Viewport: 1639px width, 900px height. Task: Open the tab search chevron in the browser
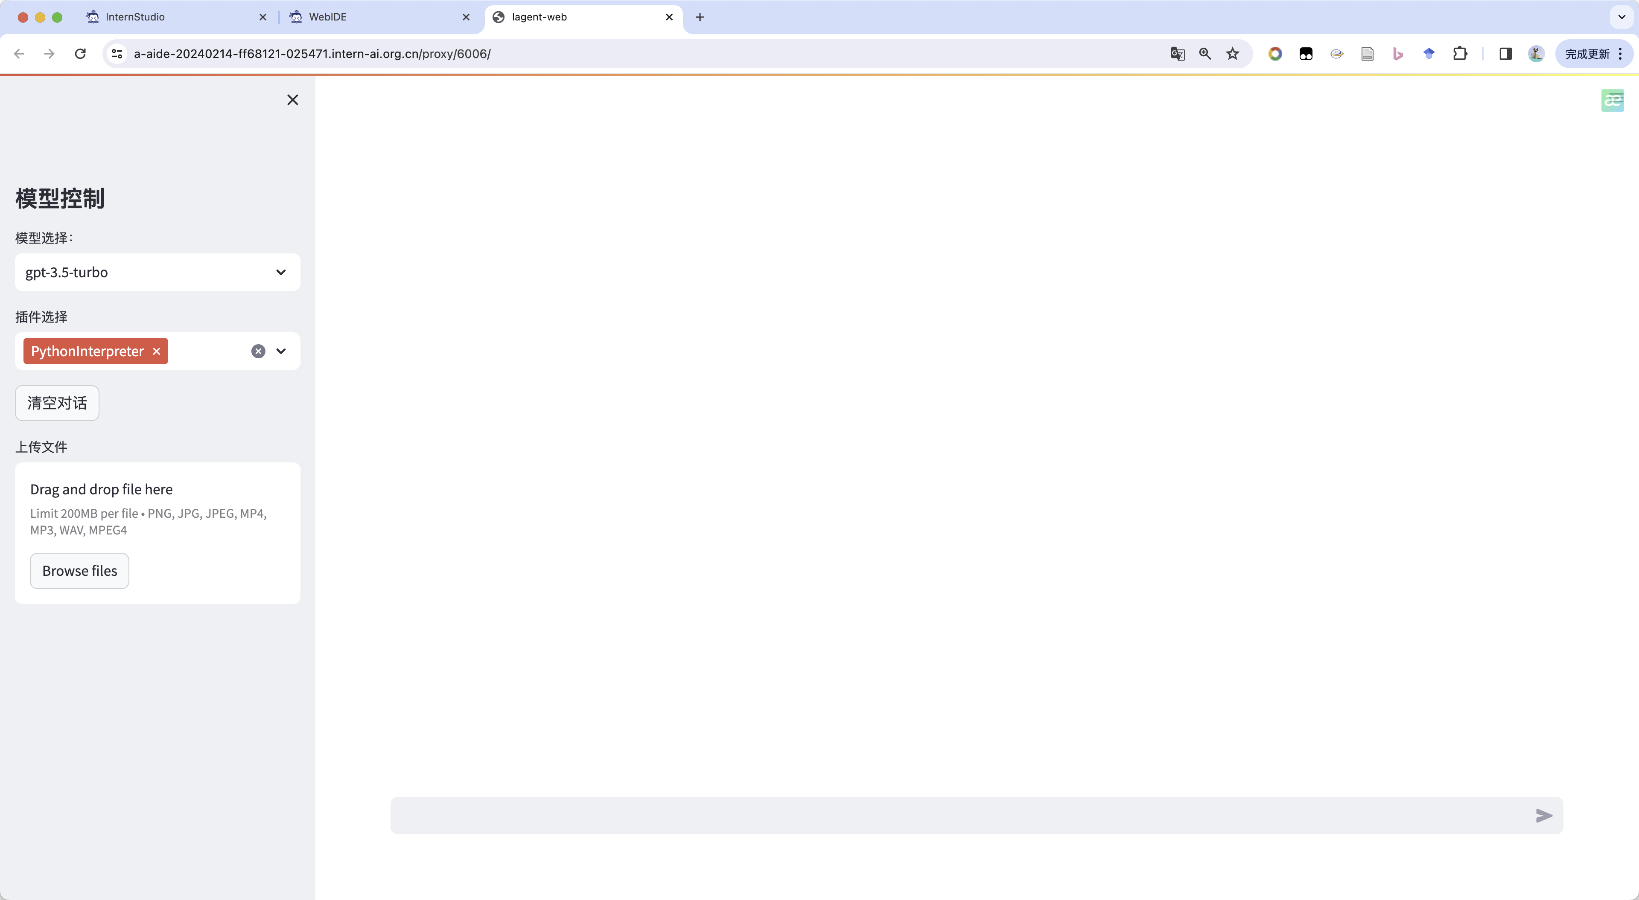tap(1622, 17)
